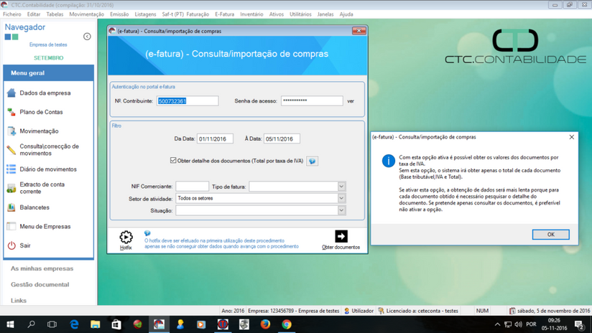Open the Editar menu
592x333 pixels.
pyautogui.click(x=34, y=14)
